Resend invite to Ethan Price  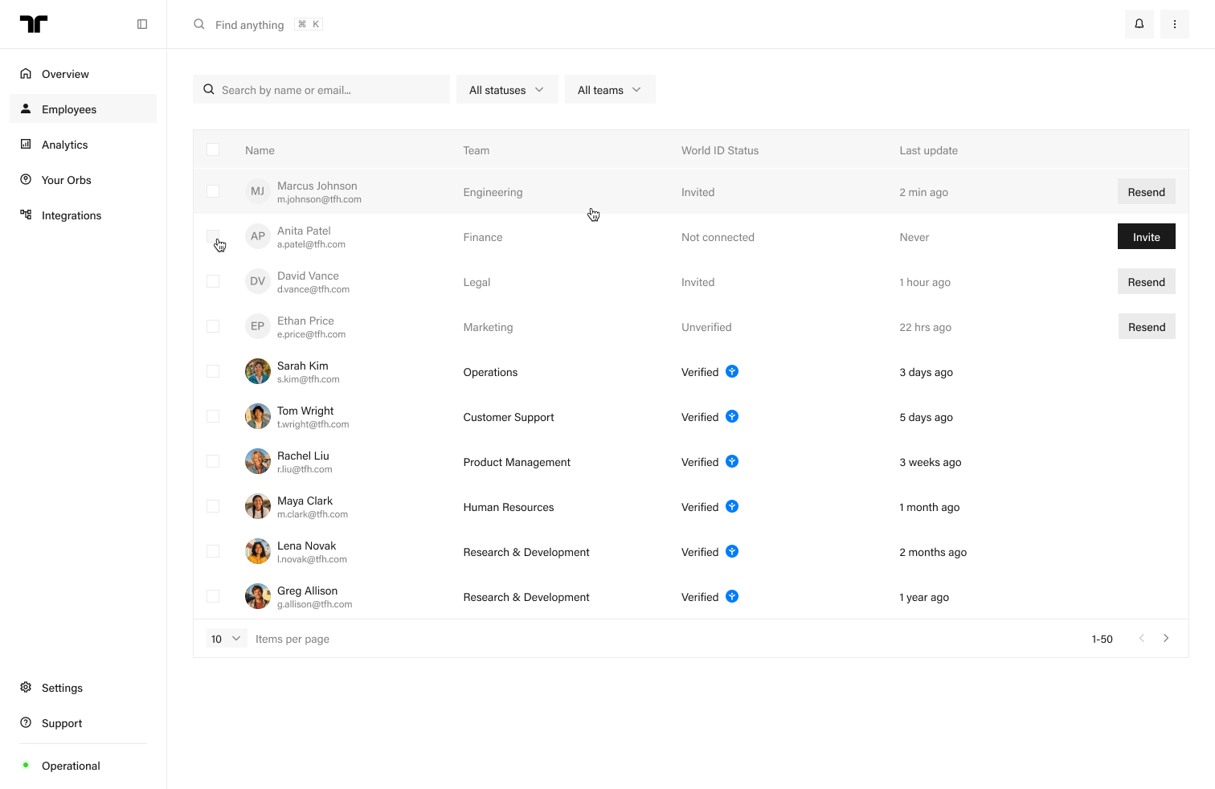pyautogui.click(x=1147, y=326)
